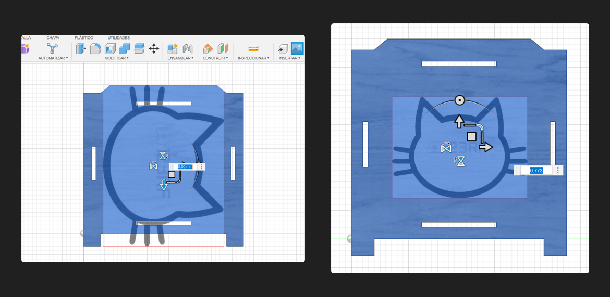The image size is (610, 297).
Task: Click the 0.773 scale input field
Action: tap(536, 171)
